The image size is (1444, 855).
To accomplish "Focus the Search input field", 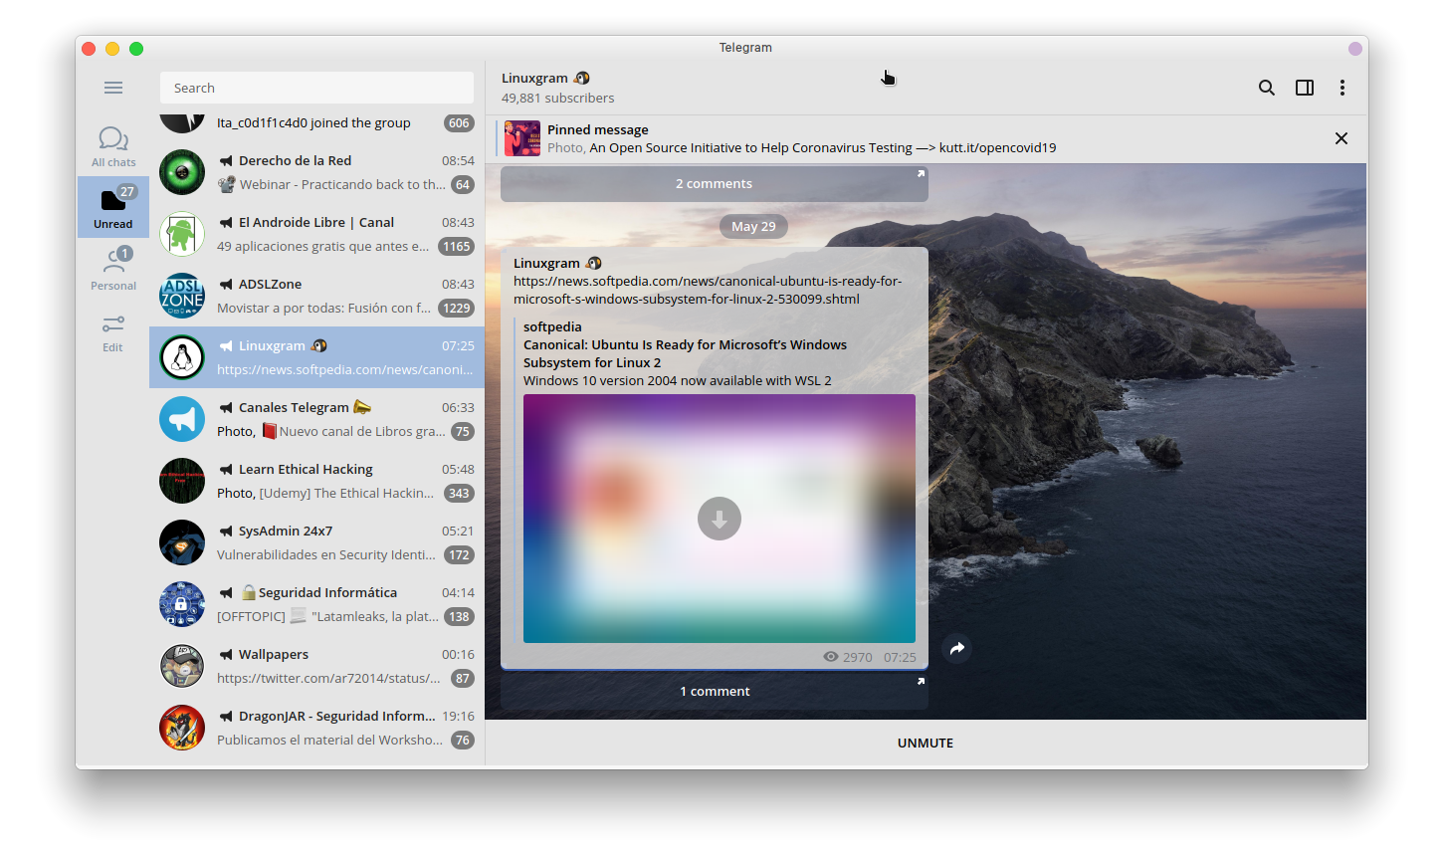I will coord(316,88).
